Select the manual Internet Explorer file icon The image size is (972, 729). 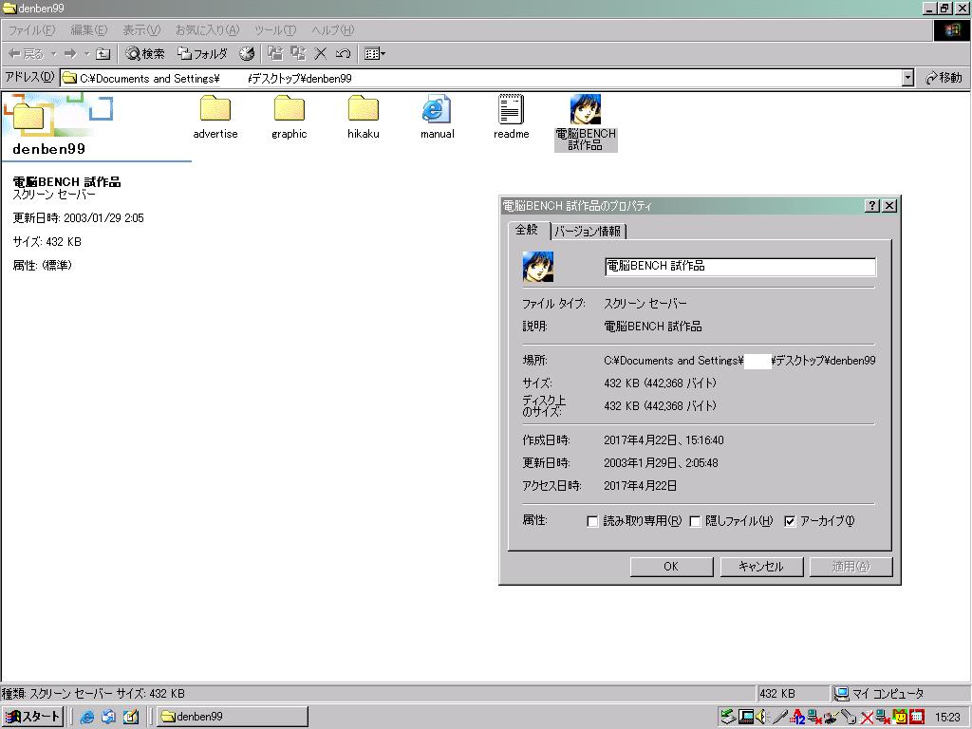(437, 110)
